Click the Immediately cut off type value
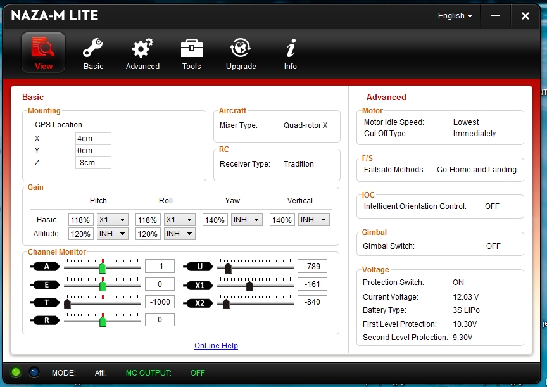547x387 pixels. pyautogui.click(x=474, y=134)
